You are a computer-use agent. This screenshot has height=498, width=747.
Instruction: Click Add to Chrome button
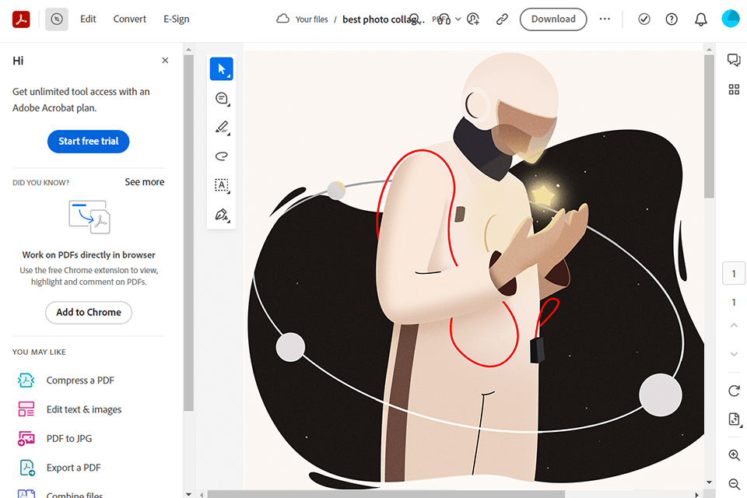click(89, 313)
